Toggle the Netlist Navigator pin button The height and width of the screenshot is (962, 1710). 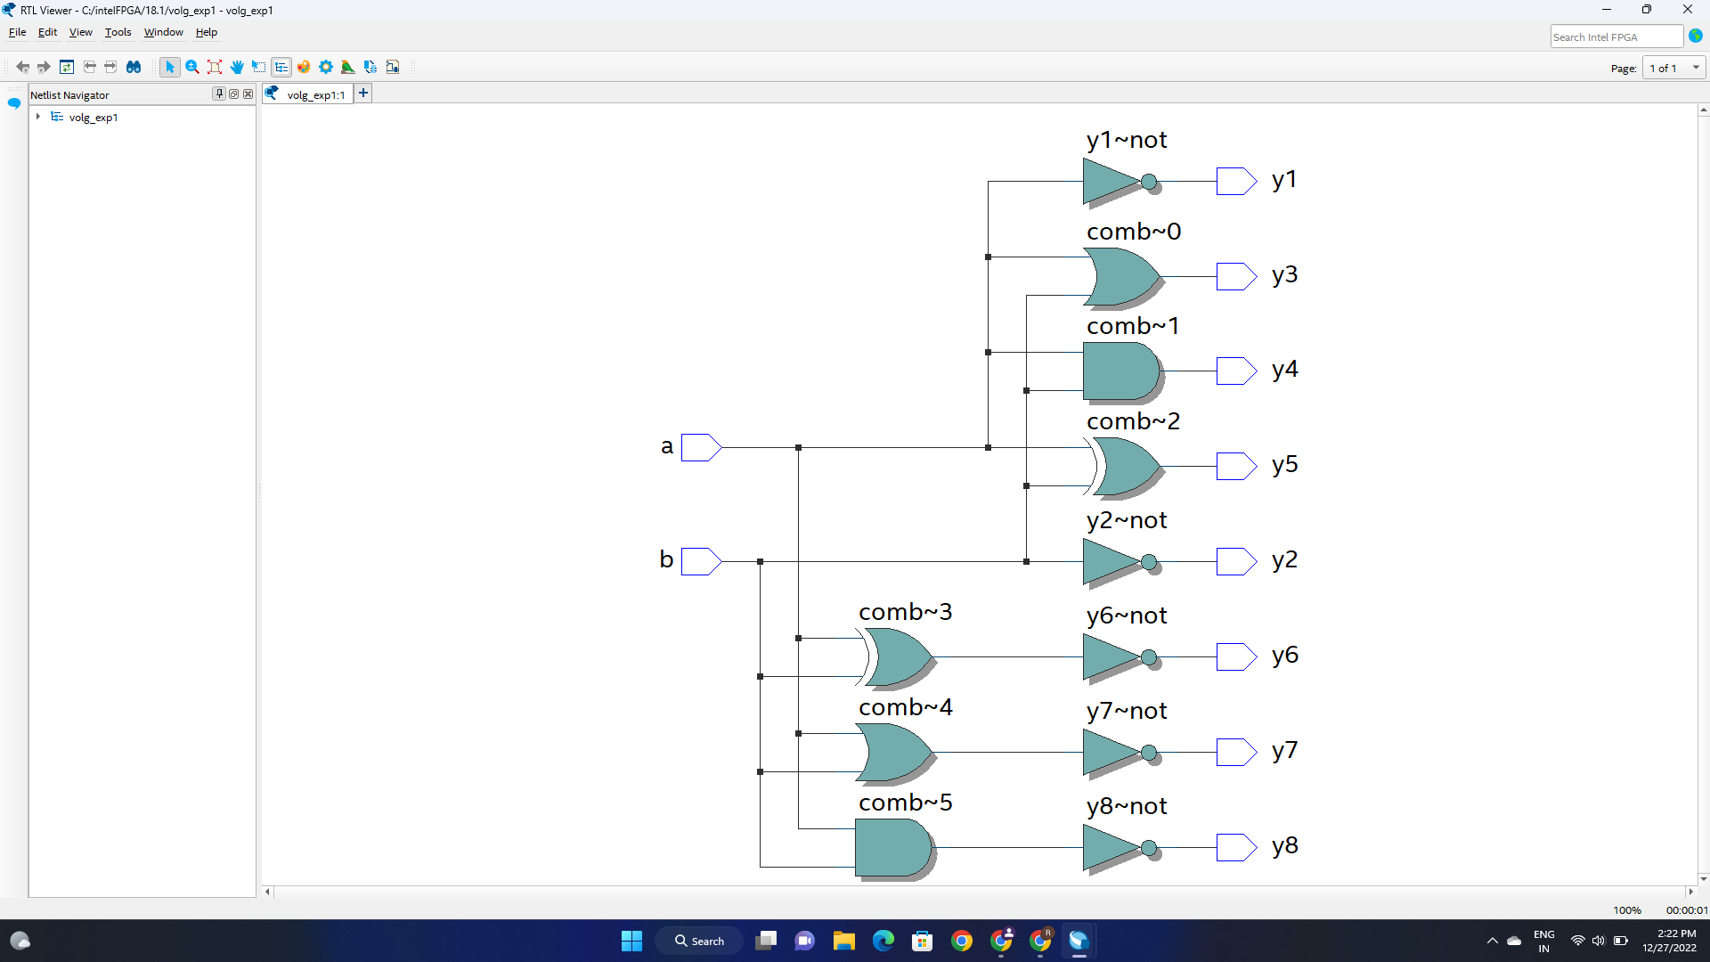tap(219, 94)
